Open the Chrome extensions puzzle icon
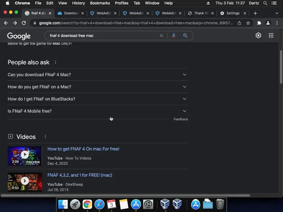 click(x=259, y=23)
